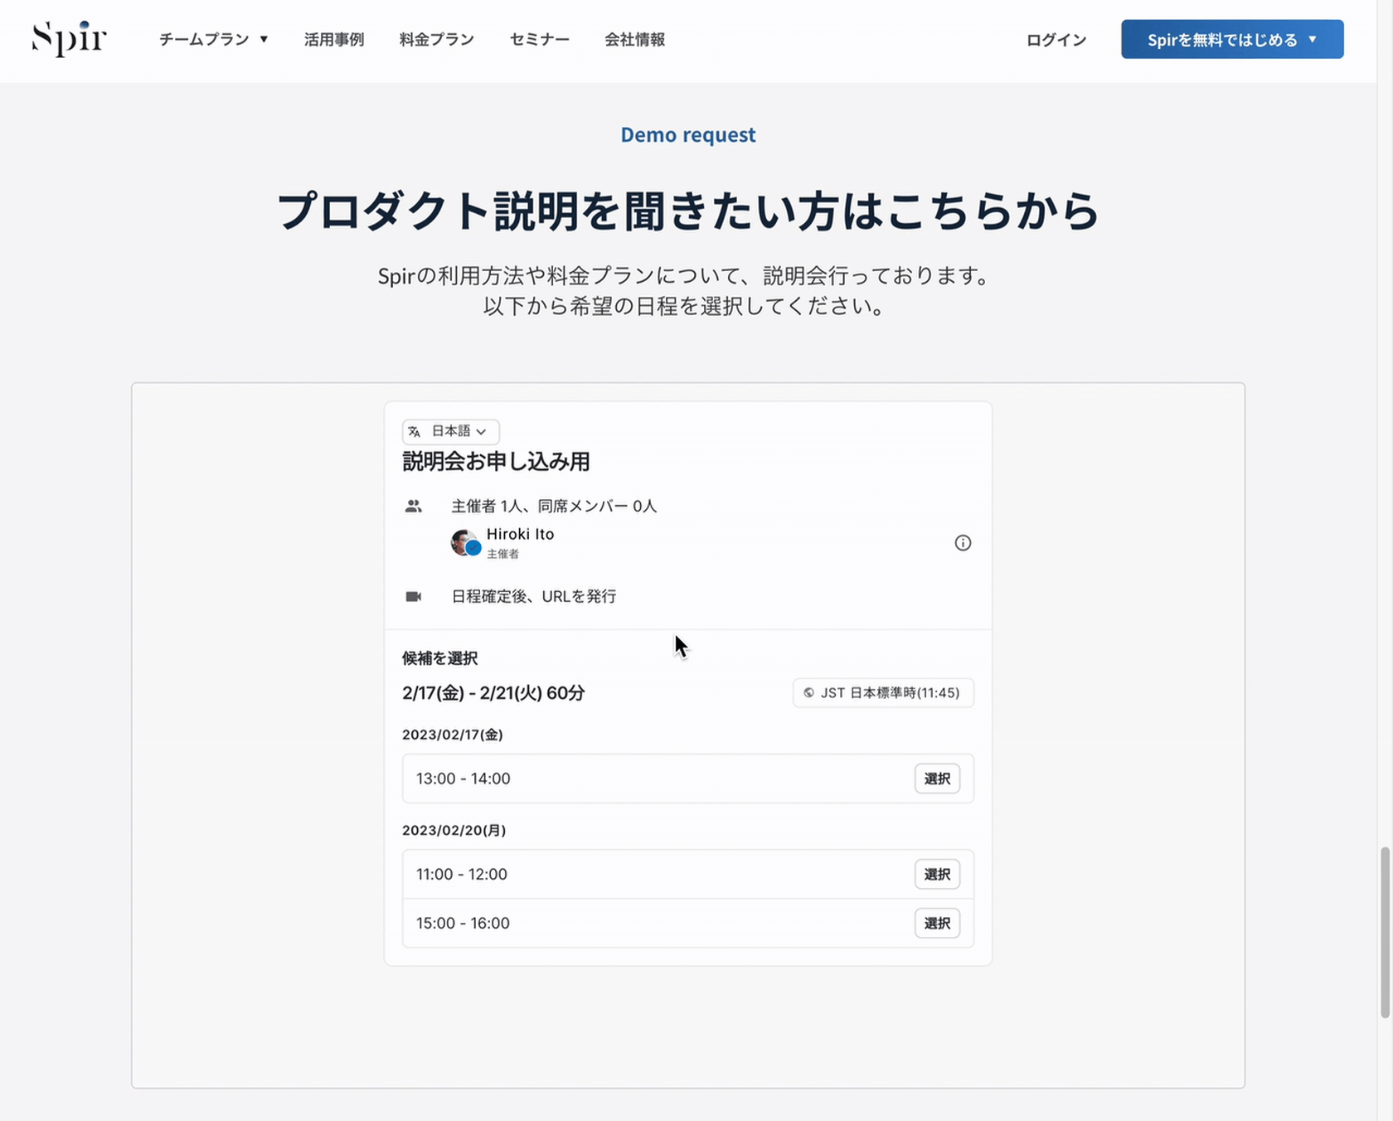The width and height of the screenshot is (1393, 1121).
Task: Open the 会社情報 menu item
Action: click(634, 39)
